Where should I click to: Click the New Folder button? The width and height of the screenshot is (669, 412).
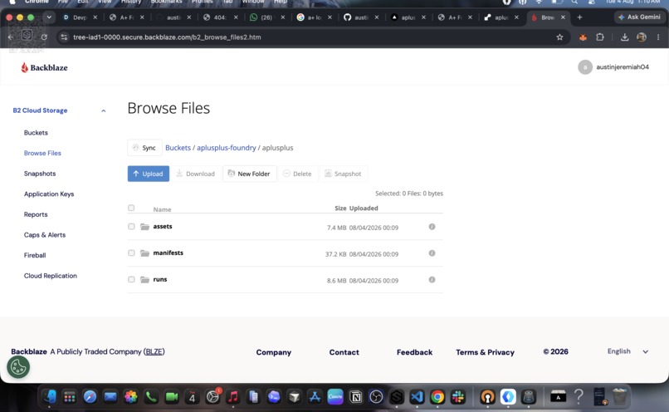[249, 174]
